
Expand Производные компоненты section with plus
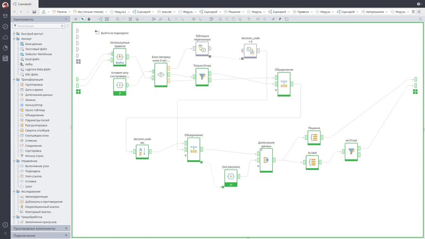tap(66, 228)
